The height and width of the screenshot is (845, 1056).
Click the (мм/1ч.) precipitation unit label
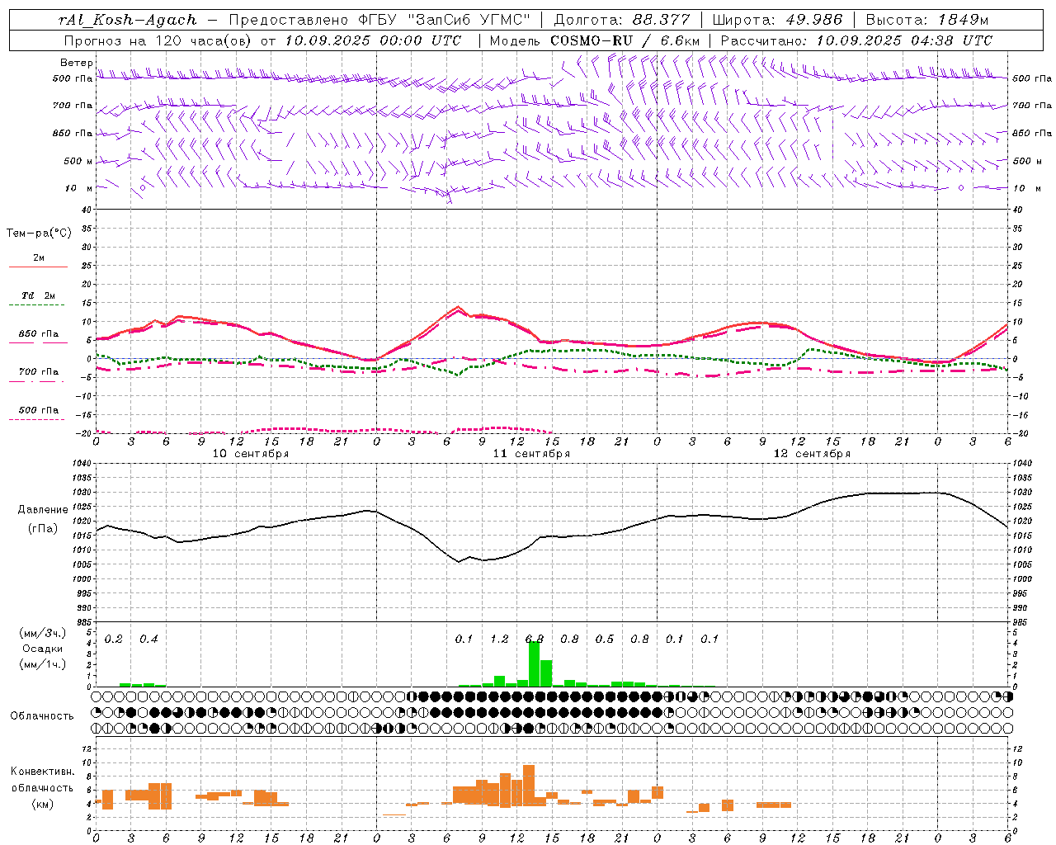point(42,664)
